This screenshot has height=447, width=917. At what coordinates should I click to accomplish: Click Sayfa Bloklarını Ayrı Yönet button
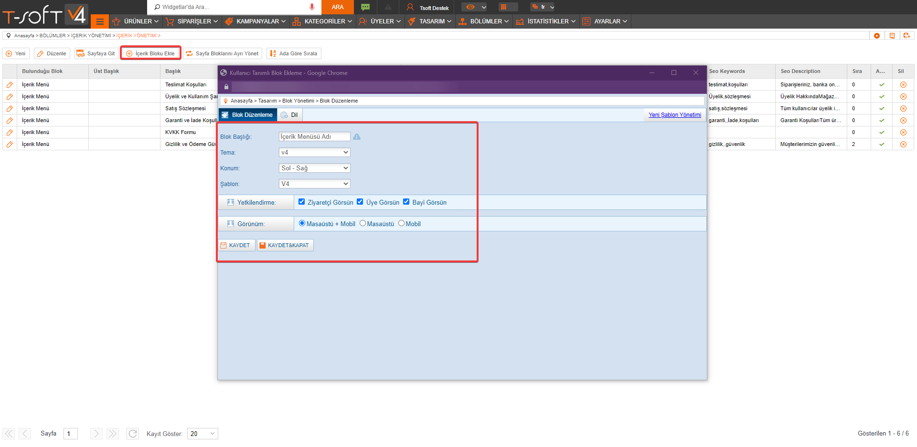[222, 53]
